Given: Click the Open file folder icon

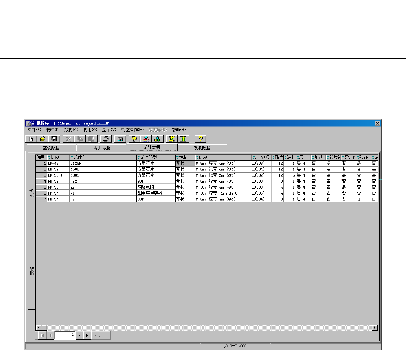Looking at the screenshot, I should point(43,139).
